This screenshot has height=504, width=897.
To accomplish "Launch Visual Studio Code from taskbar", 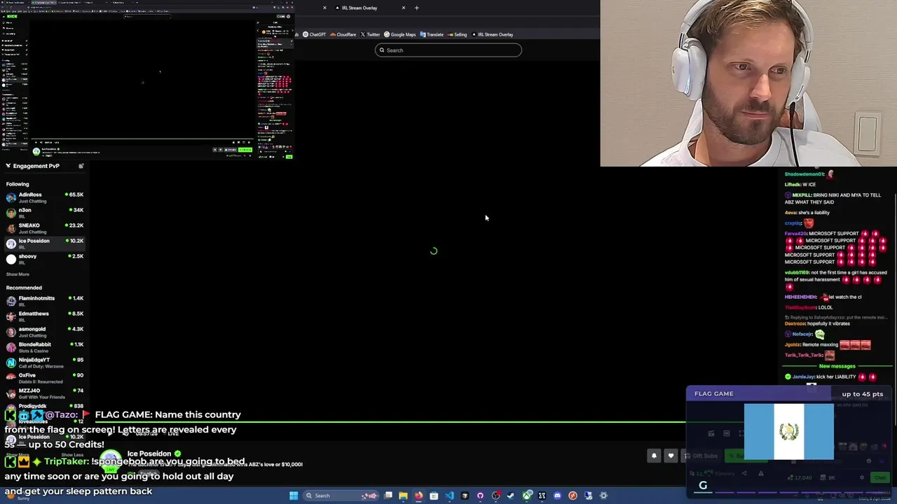I will tap(449, 496).
